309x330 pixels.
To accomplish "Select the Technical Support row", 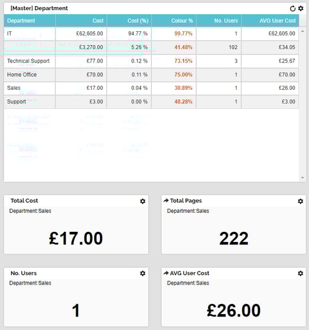I will (151, 61).
